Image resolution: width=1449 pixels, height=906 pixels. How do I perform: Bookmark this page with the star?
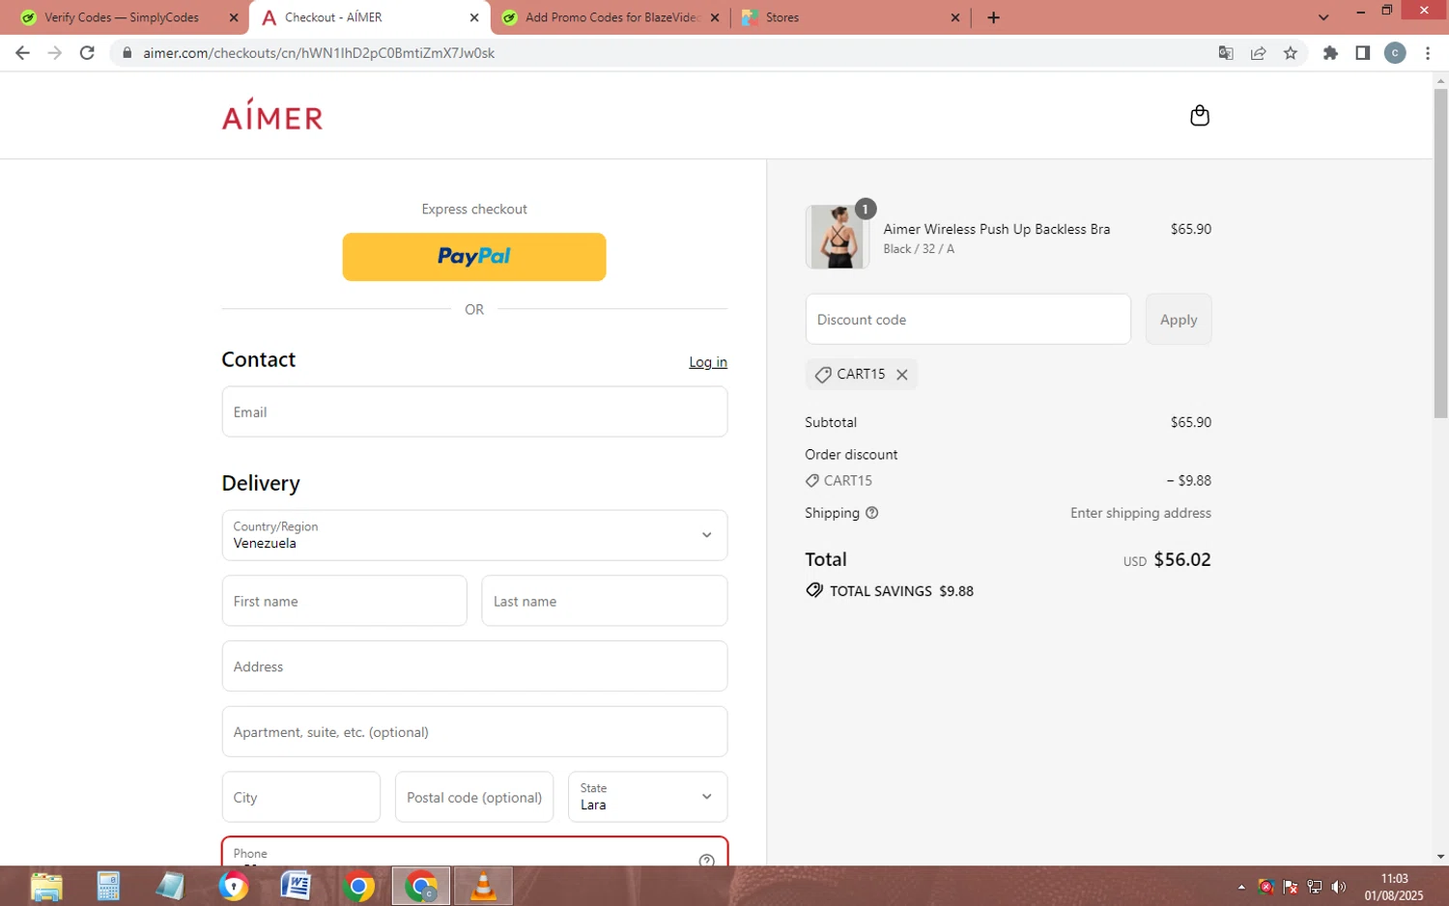(1291, 53)
